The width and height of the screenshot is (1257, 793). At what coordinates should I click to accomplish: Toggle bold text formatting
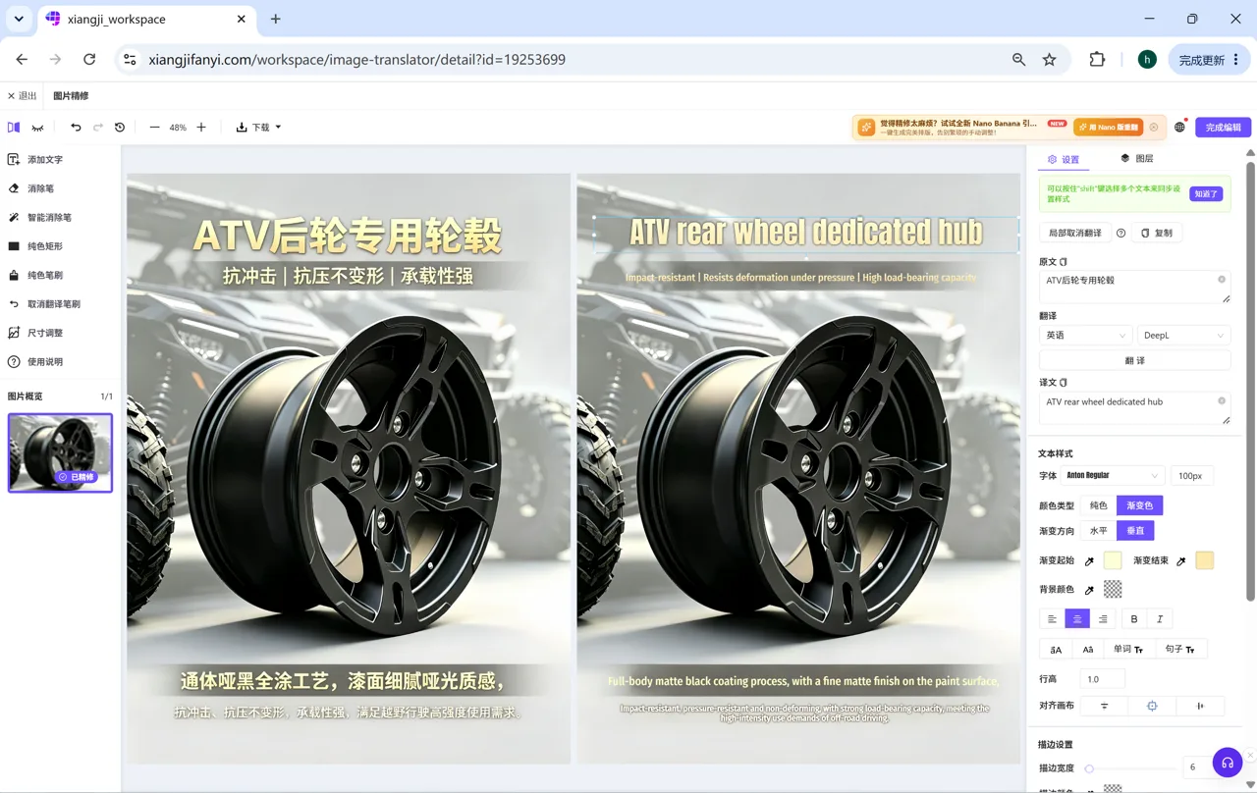1134,619
